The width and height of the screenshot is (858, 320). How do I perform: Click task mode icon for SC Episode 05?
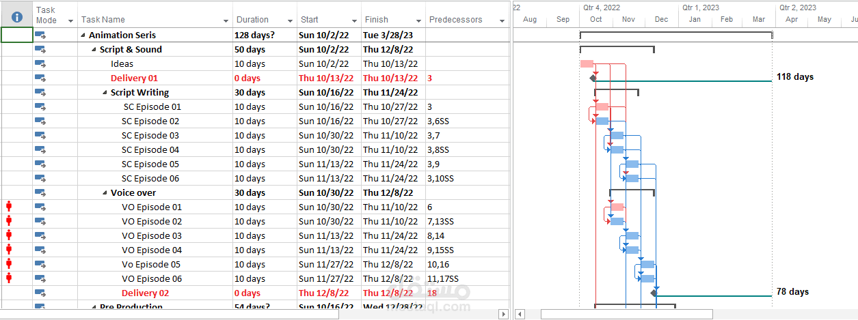[40, 164]
